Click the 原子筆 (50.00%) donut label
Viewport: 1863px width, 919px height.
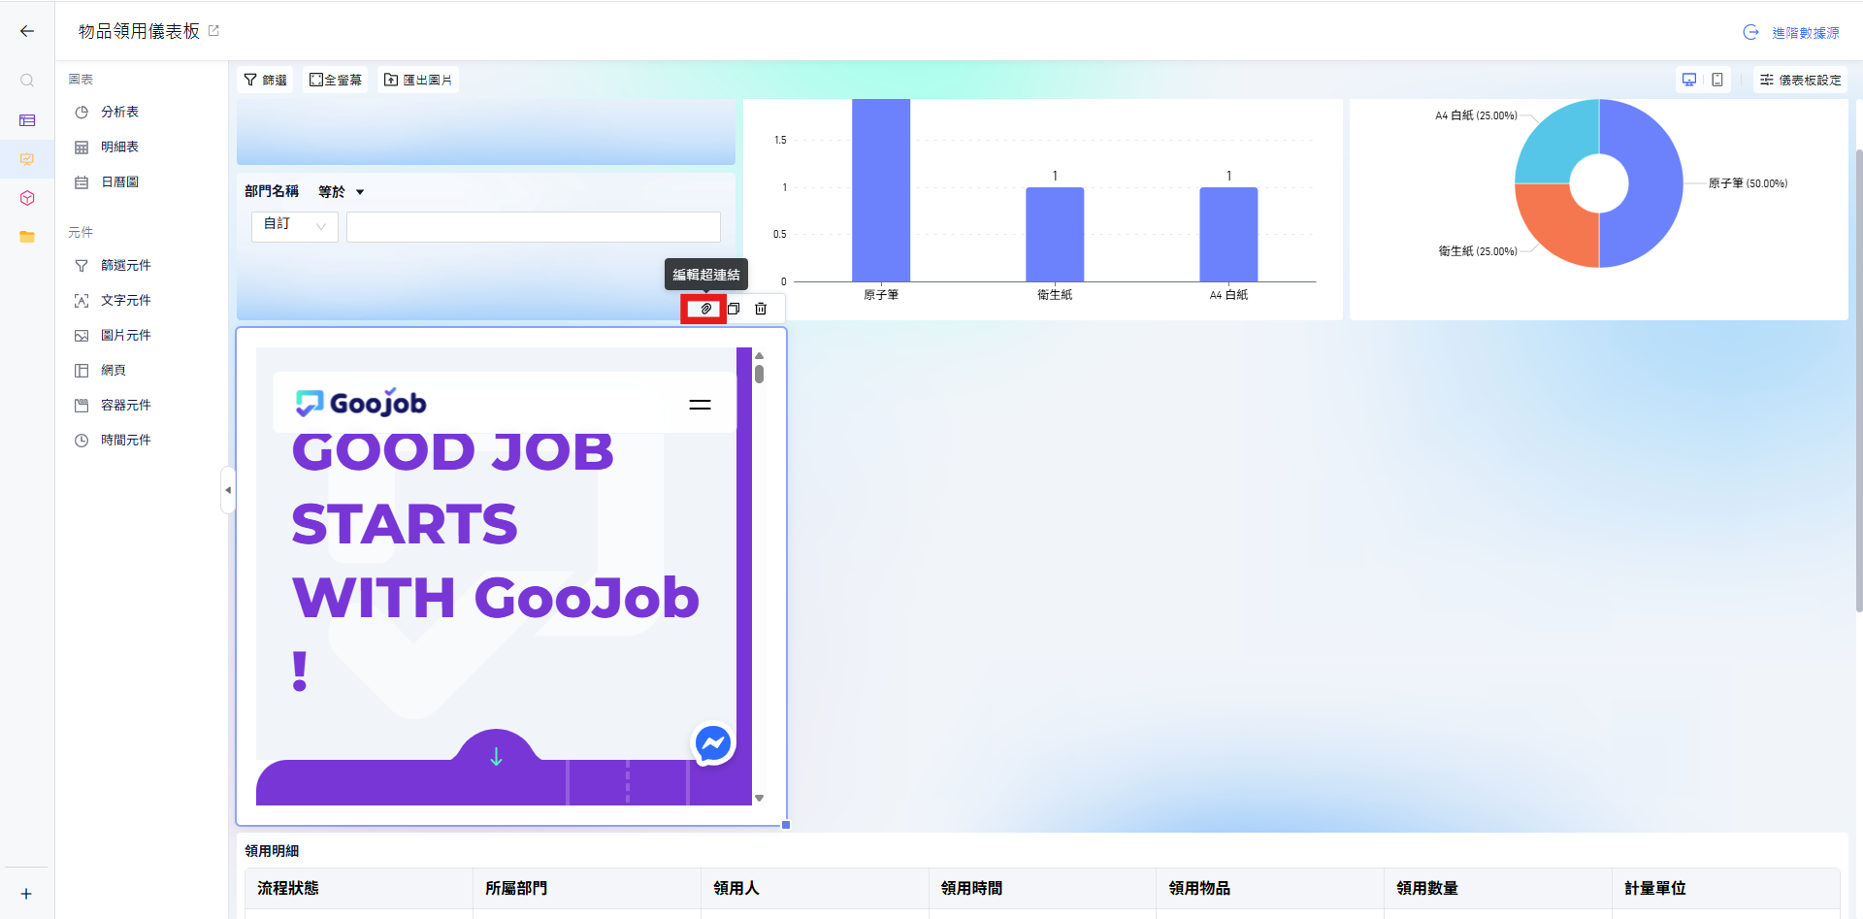pos(1748,183)
